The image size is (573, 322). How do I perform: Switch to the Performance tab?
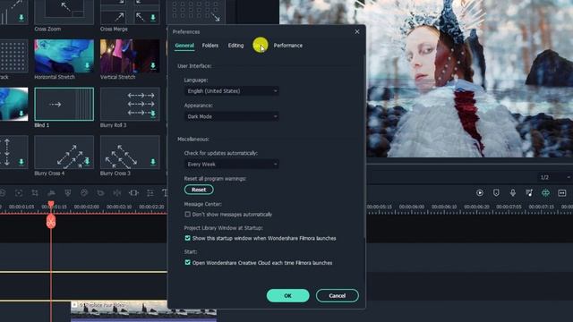[288, 46]
